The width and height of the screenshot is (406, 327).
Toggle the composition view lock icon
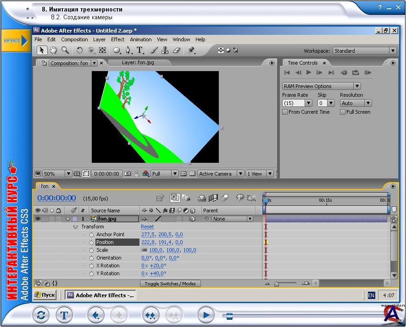tap(44, 63)
